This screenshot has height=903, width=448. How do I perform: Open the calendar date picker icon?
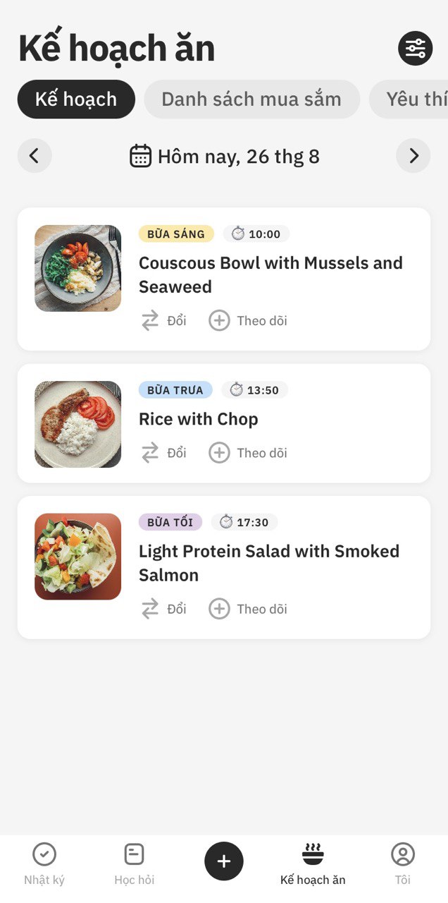click(141, 156)
